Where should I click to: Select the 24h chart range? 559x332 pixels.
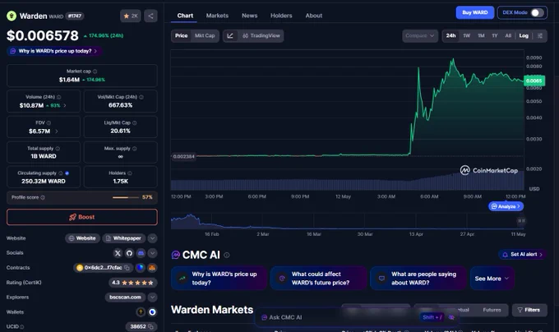(x=451, y=35)
